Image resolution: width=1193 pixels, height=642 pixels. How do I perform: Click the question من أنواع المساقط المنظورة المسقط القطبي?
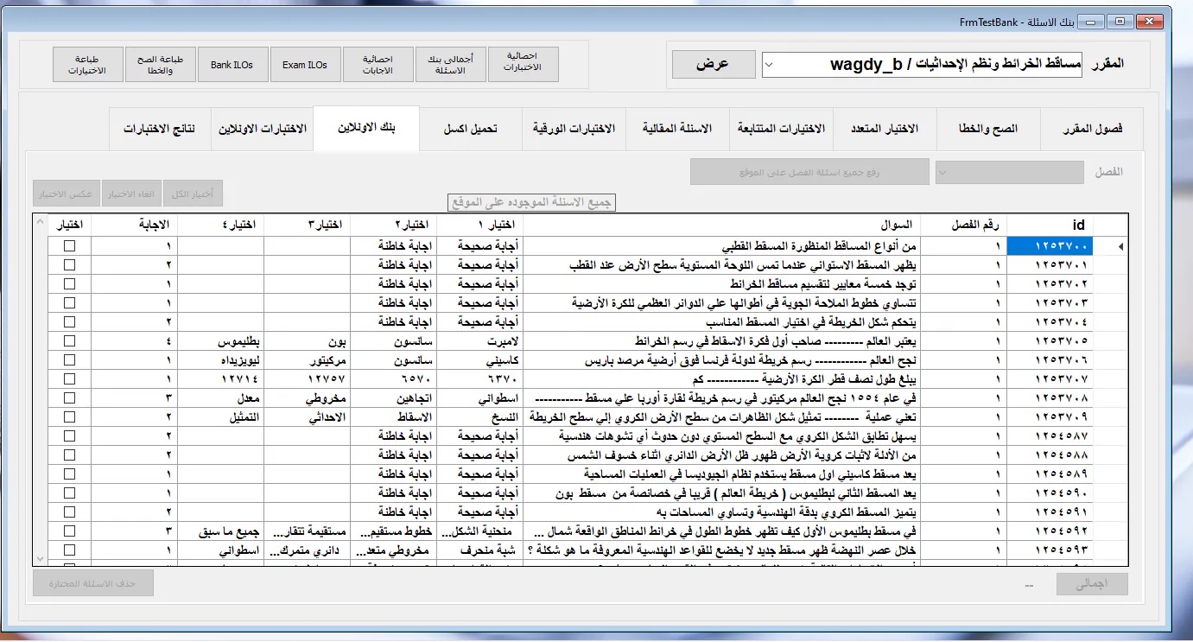[x=721, y=246]
